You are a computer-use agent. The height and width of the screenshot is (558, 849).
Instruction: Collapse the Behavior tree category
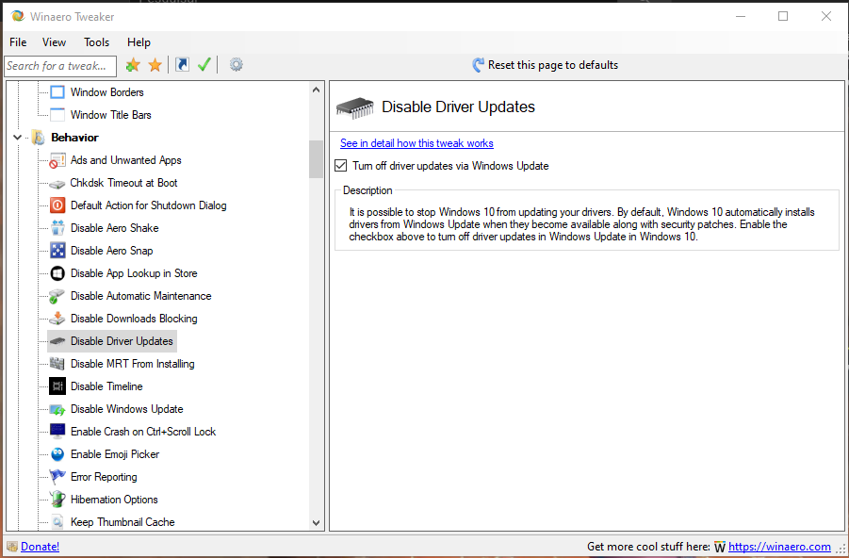tap(17, 138)
